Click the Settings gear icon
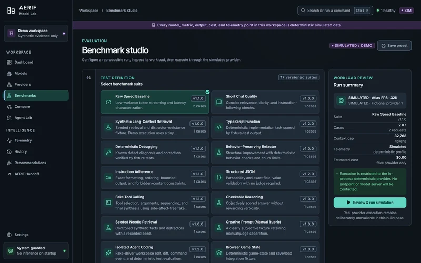 (x=9, y=235)
